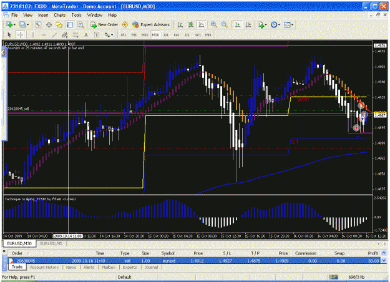
Task: Open the New Chart toolbar icon
Action: [9, 24]
